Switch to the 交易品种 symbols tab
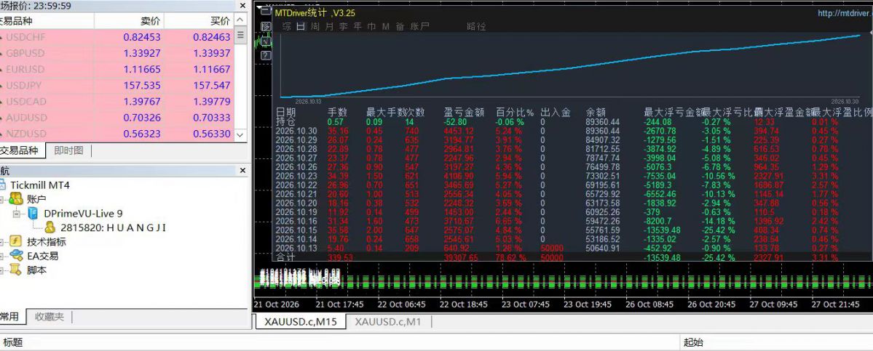Image resolution: width=873 pixels, height=351 pixels. (x=20, y=150)
